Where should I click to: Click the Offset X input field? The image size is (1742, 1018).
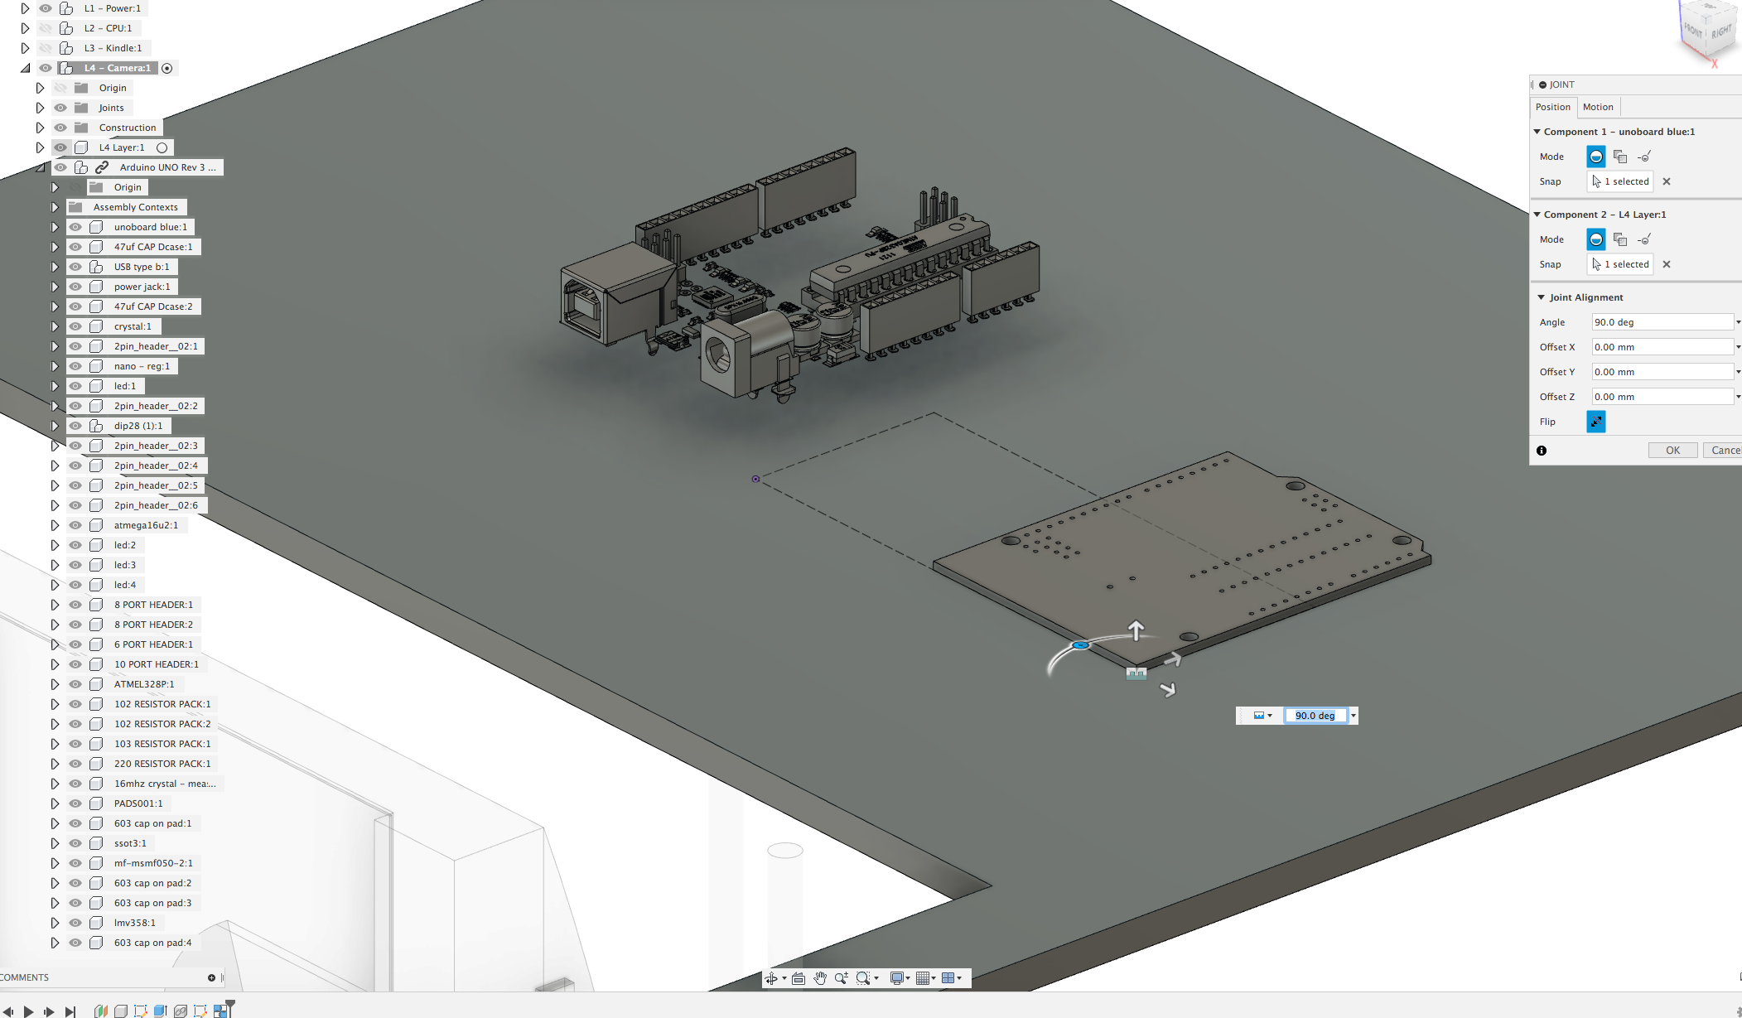tap(1661, 347)
